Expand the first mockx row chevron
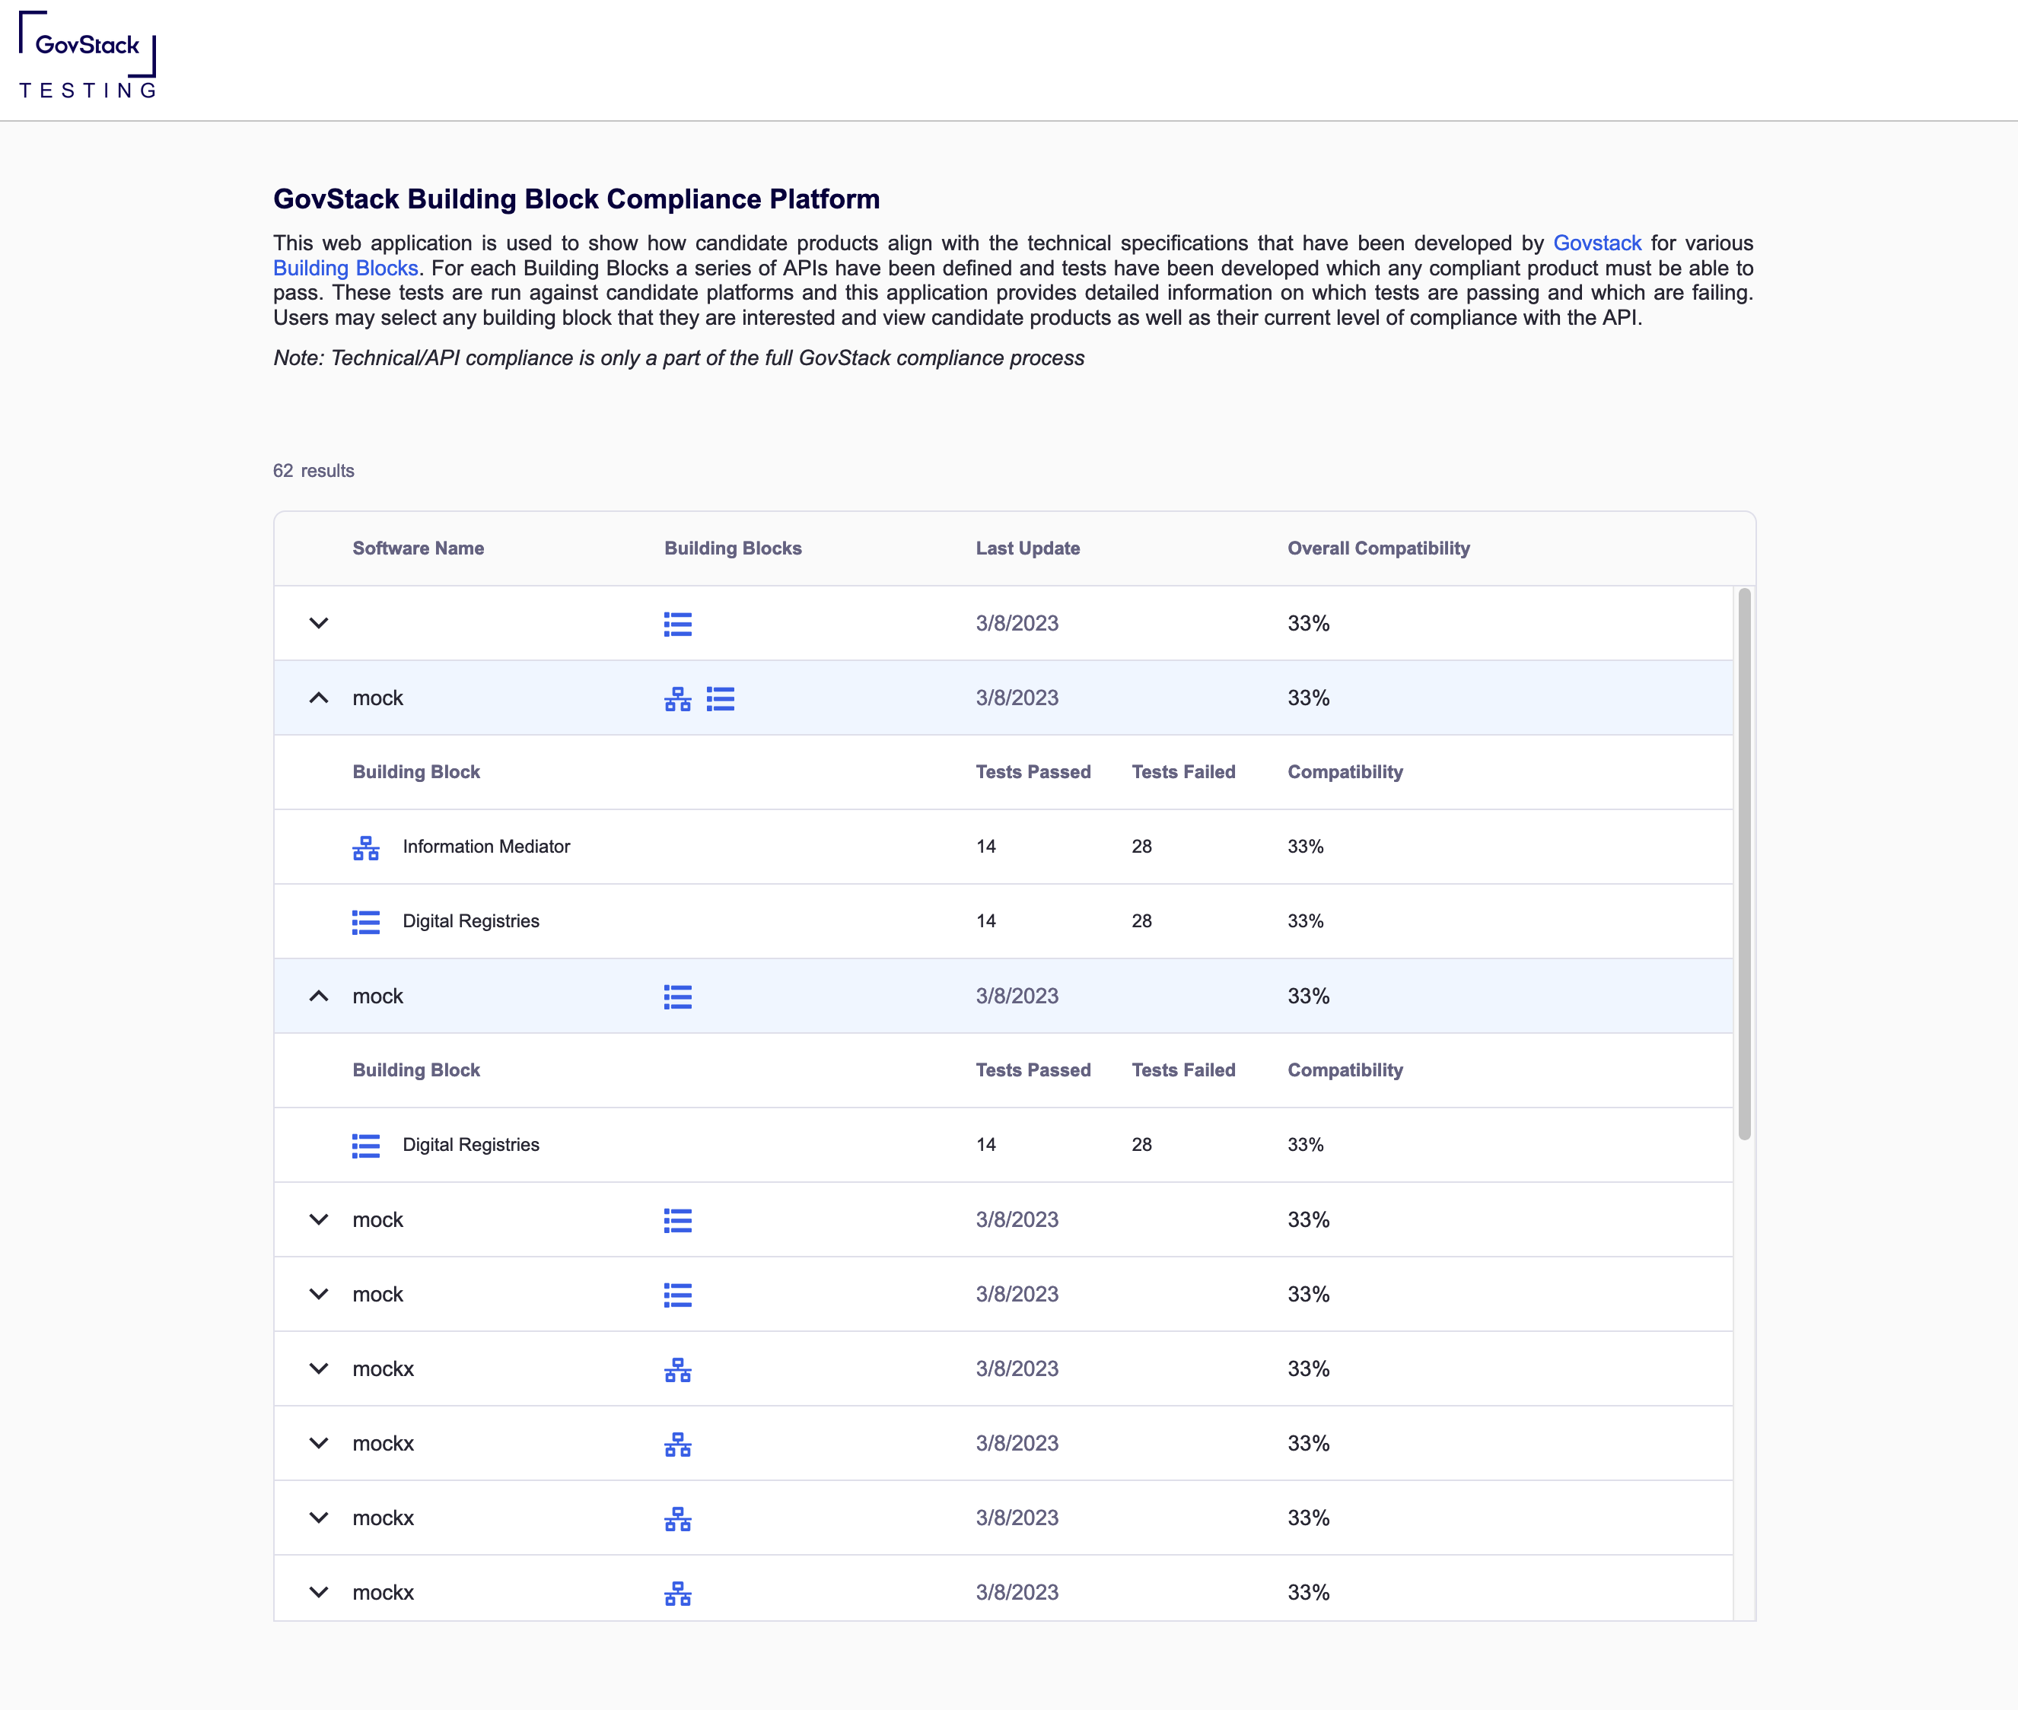Image resolution: width=2018 pixels, height=1710 pixels. (x=318, y=1368)
